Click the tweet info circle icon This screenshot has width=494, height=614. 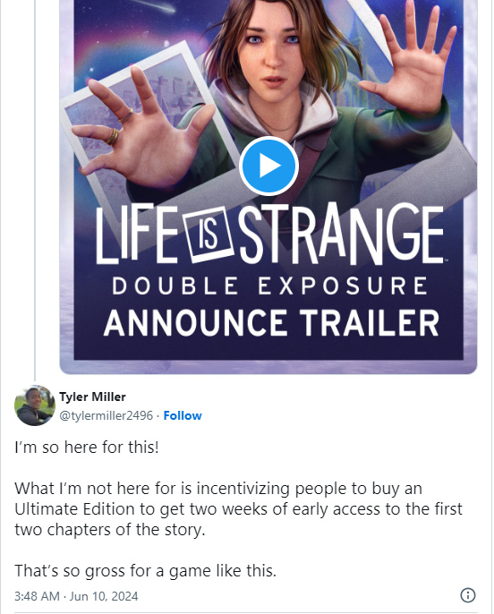(x=467, y=595)
